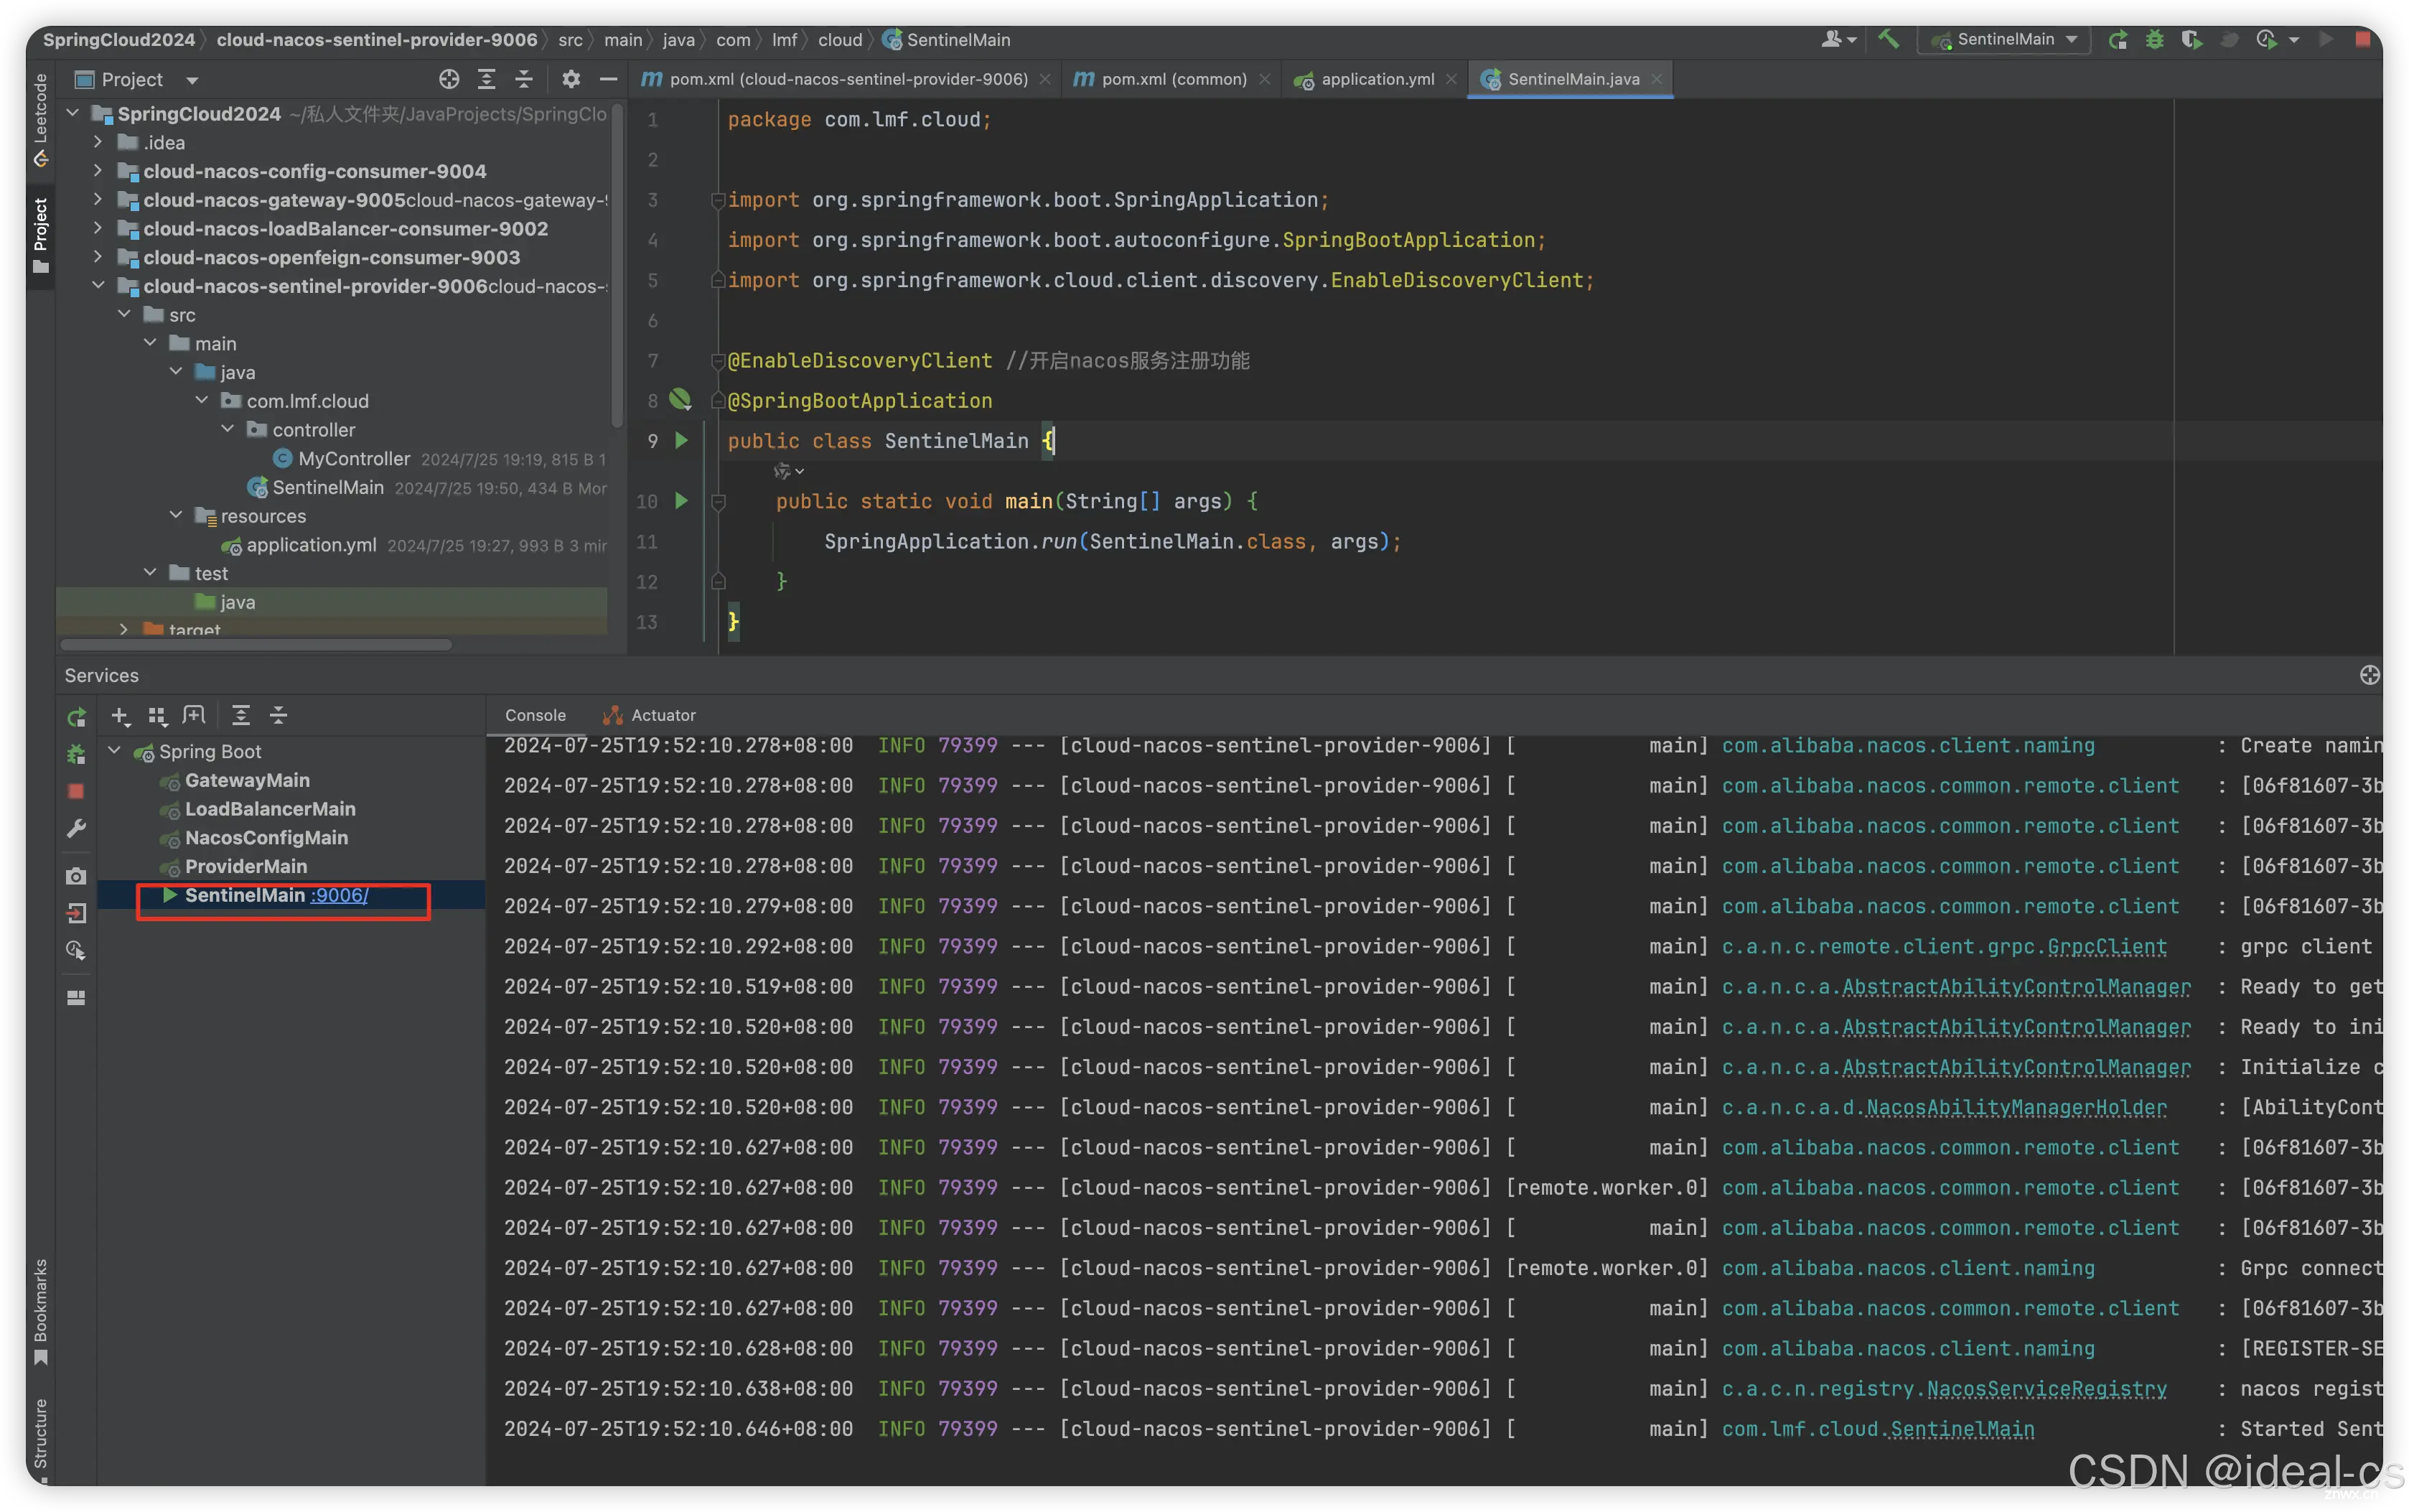Open Leetcode side tool window
Viewport: 2409px width, 1512px height.
40,120
